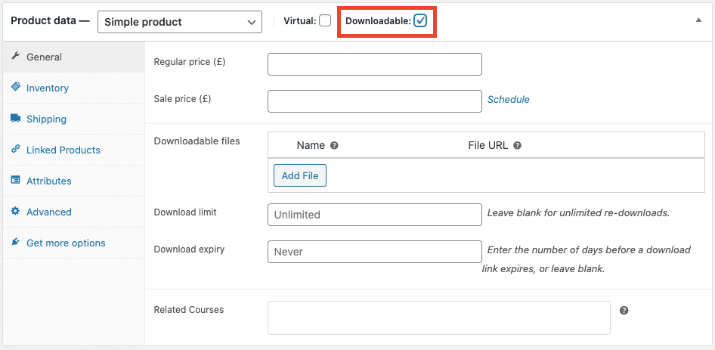Enable the Virtual checkbox
Screen dimensions: 715x350
pyautogui.click(x=325, y=21)
